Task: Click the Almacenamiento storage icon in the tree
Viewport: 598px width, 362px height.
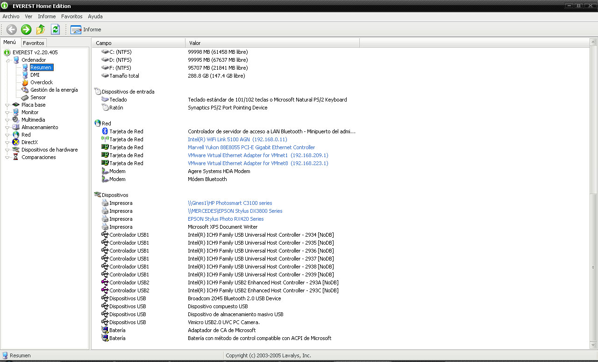Action: point(16,127)
